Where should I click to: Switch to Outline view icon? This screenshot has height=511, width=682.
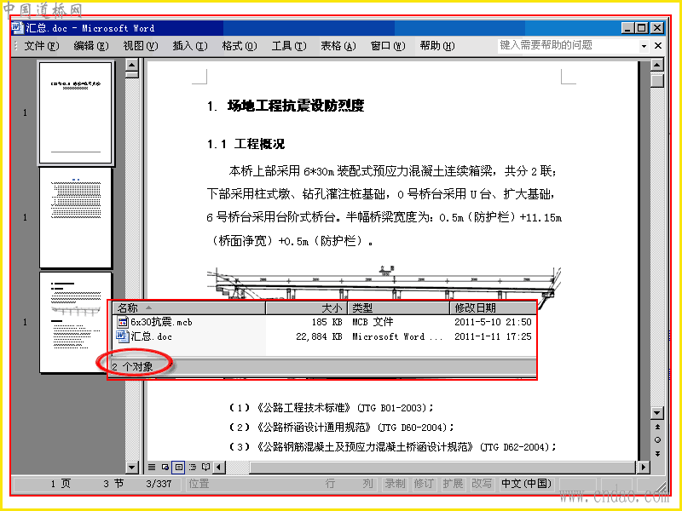[x=193, y=467]
